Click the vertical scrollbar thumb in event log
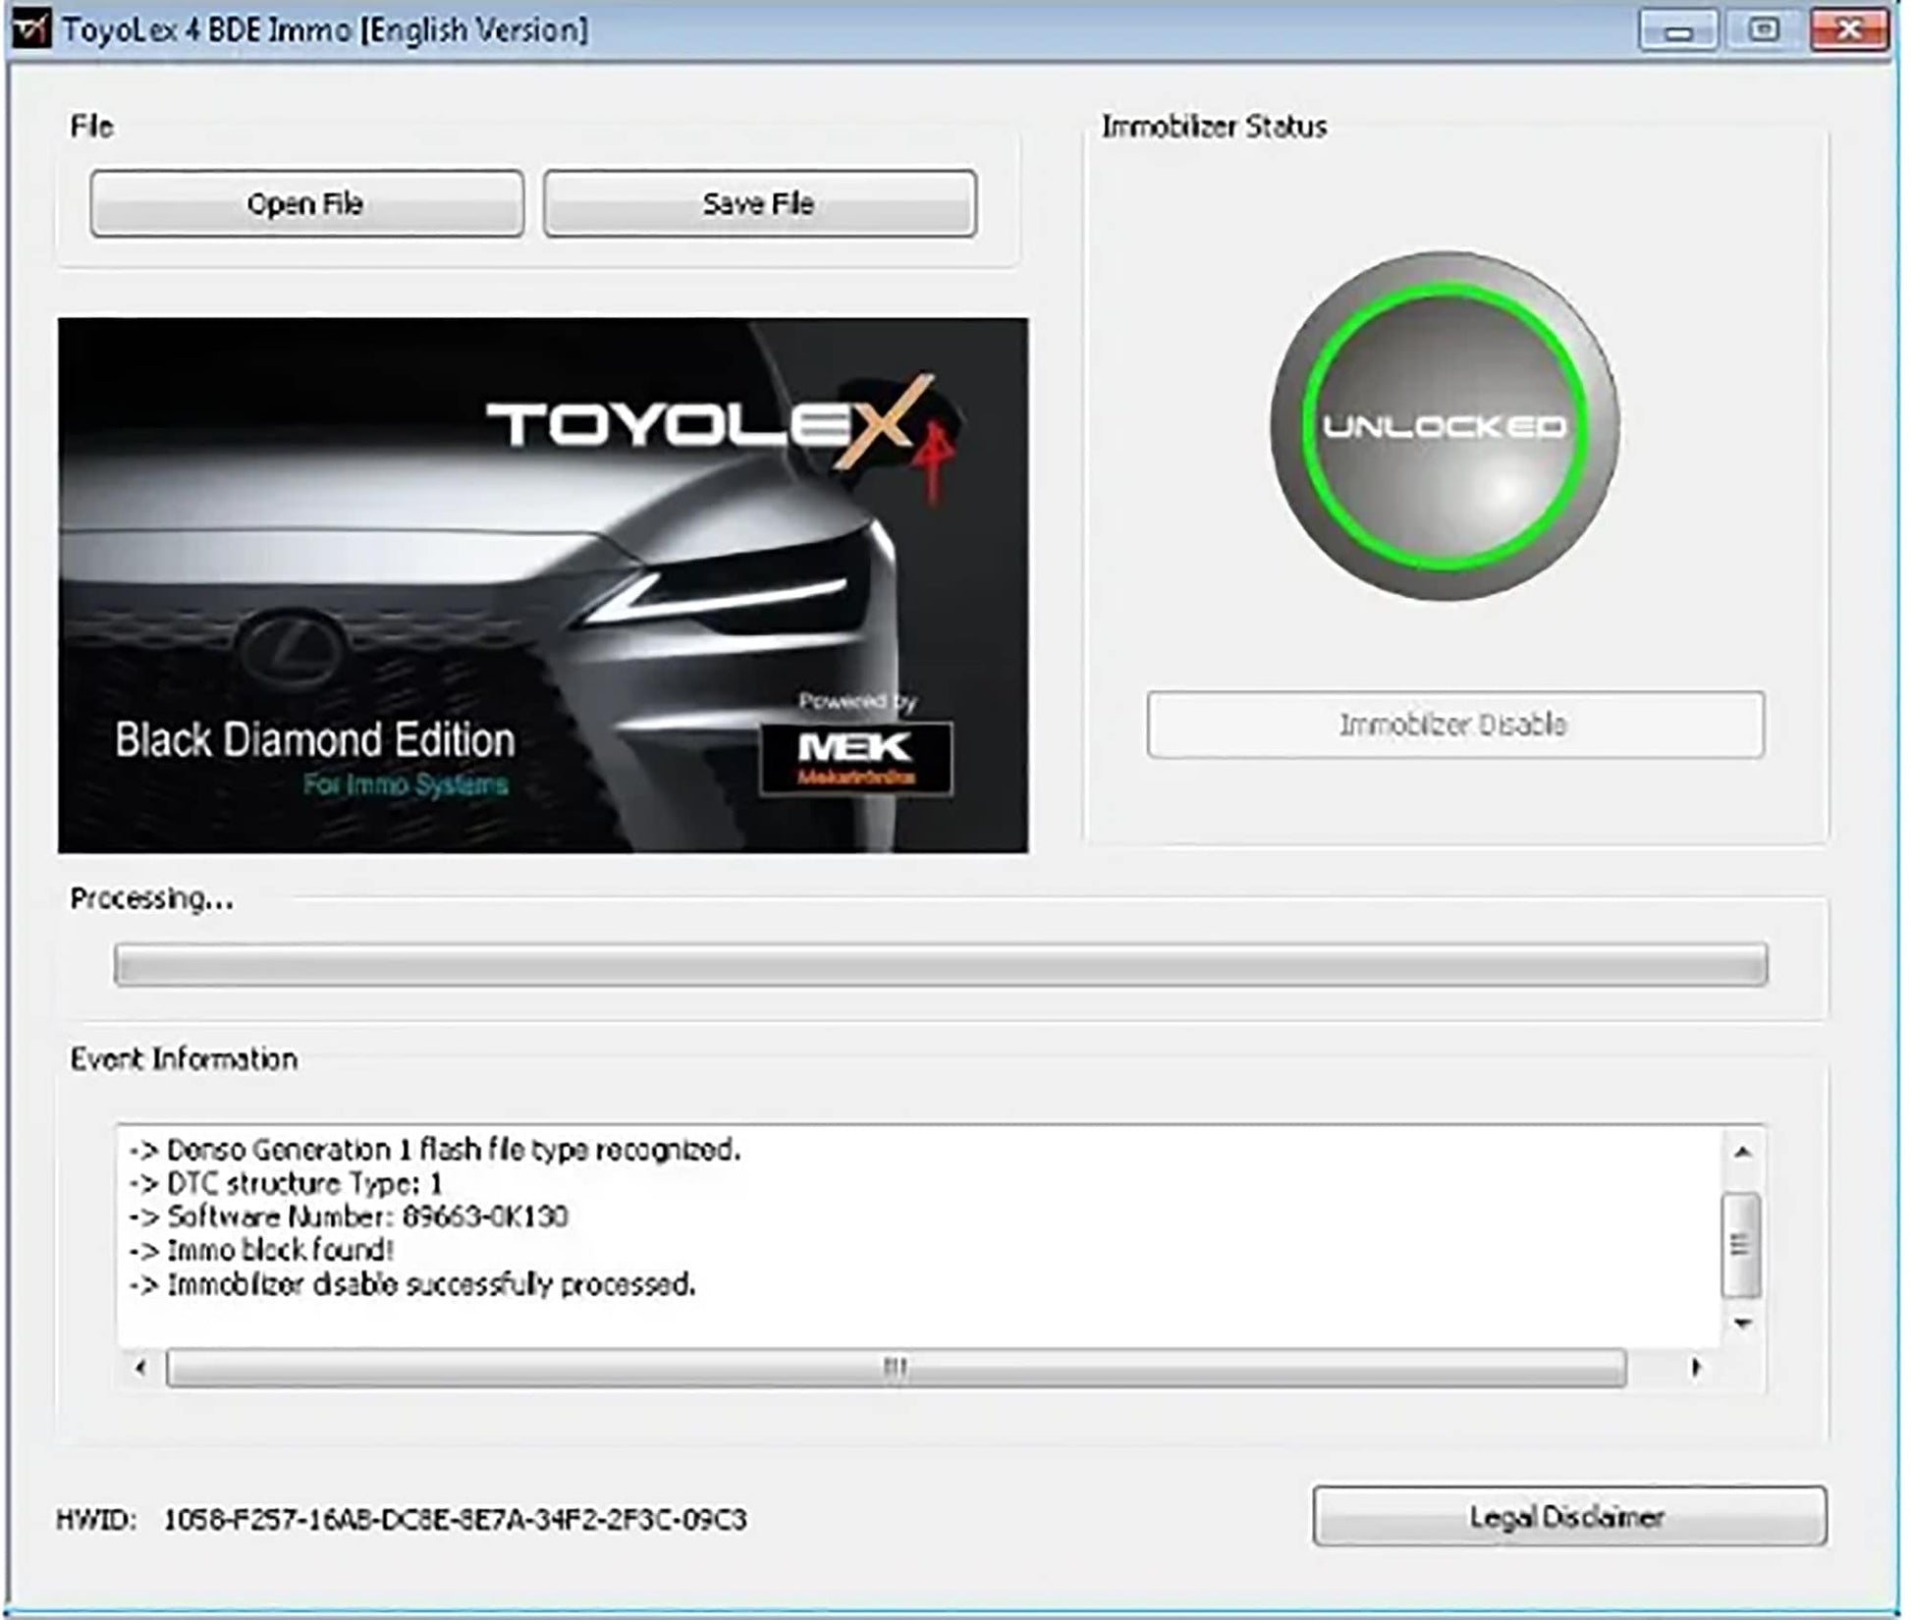 coord(1740,1244)
